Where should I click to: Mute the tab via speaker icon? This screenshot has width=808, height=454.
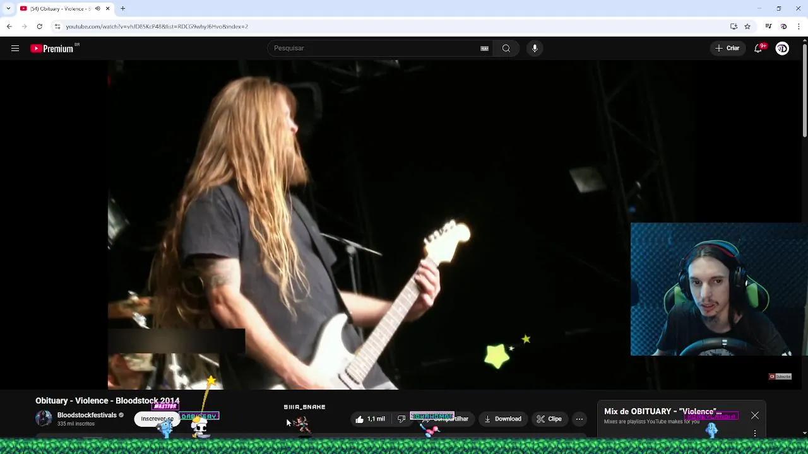97,9
